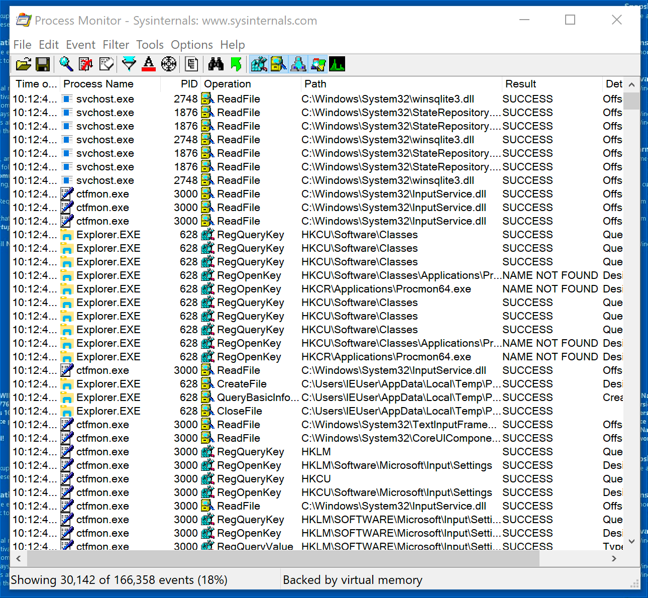The width and height of the screenshot is (648, 598).
Task: Select the QueryBasicInfo... operation cell
Action: pyautogui.click(x=257, y=397)
